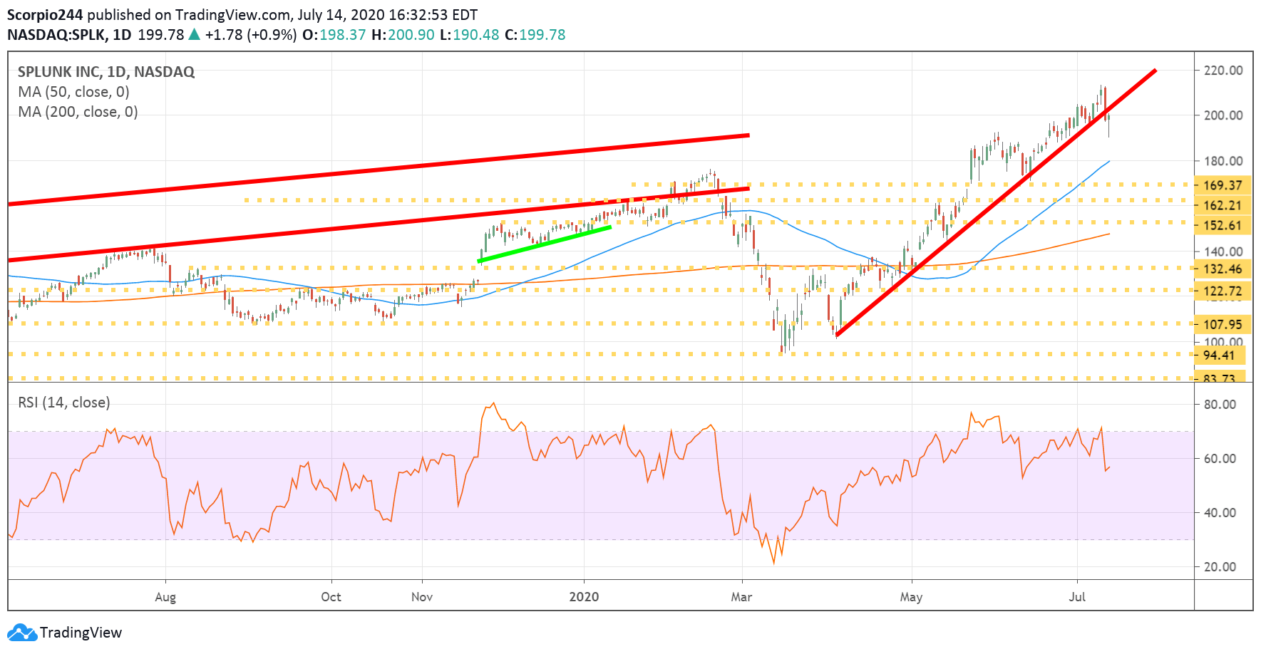Click the Aug label on time axis
Viewport: 1261px width, 654px height.
165,597
